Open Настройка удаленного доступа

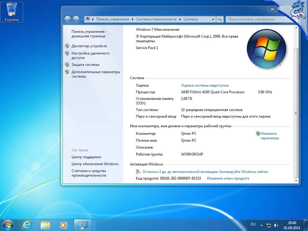click(x=90, y=55)
